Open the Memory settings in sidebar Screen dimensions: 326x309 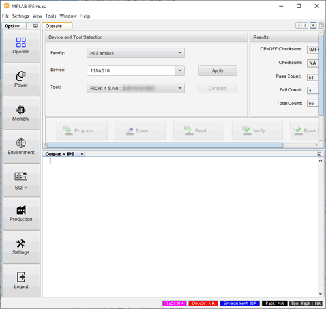[x=21, y=113]
